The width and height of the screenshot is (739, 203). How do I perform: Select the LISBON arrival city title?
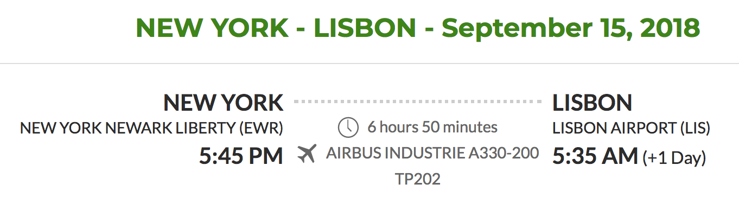pyautogui.click(x=592, y=102)
